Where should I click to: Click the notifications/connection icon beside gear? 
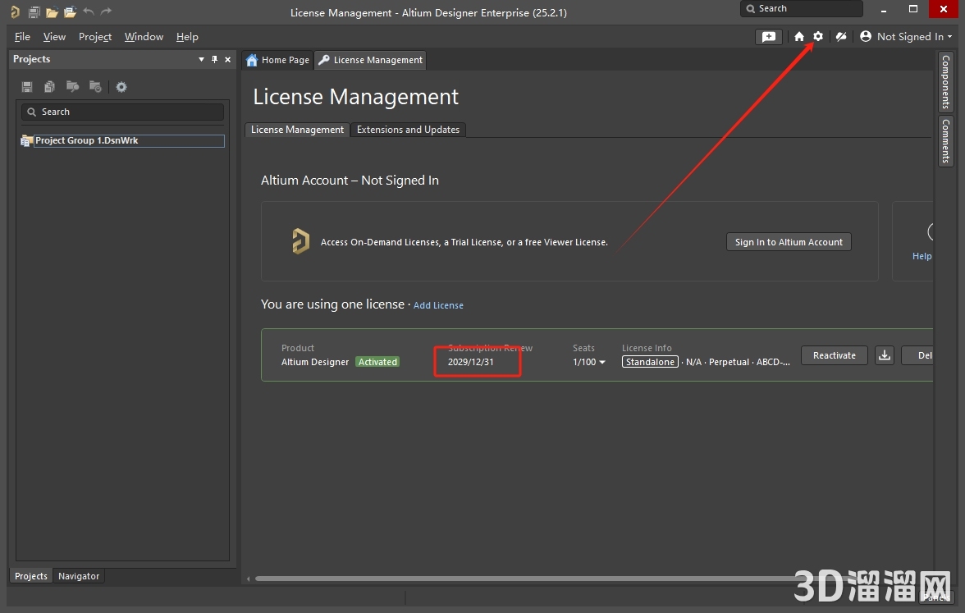(840, 37)
